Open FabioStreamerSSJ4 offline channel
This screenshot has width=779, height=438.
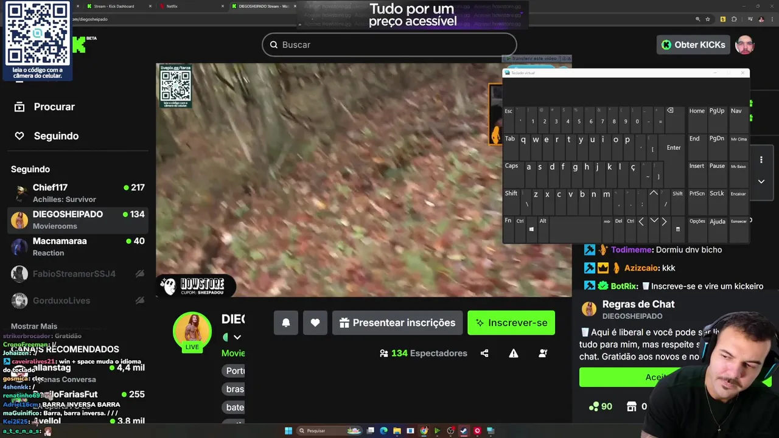(78, 274)
